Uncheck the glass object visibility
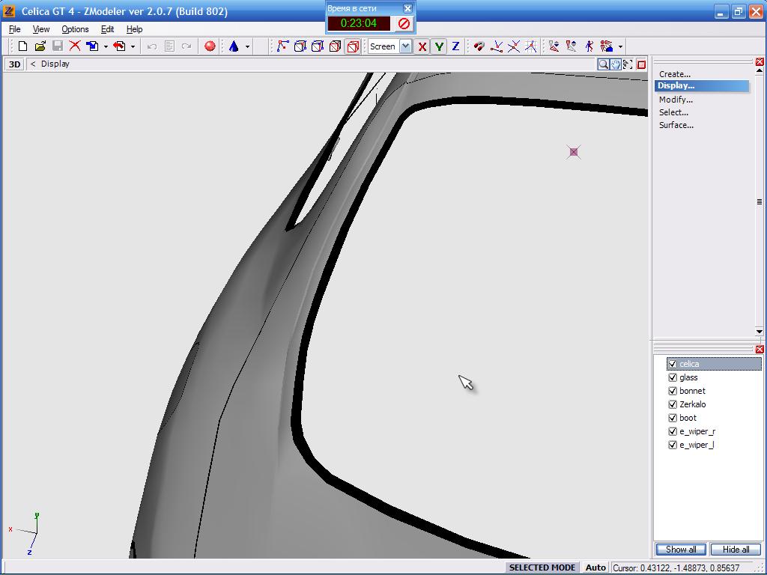This screenshot has width=767, height=575. [x=673, y=378]
